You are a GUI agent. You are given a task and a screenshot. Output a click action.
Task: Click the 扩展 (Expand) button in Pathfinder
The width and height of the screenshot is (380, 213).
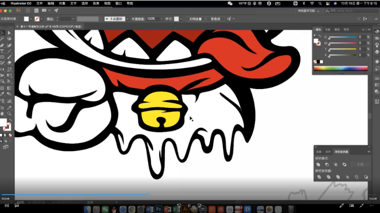tap(360, 165)
